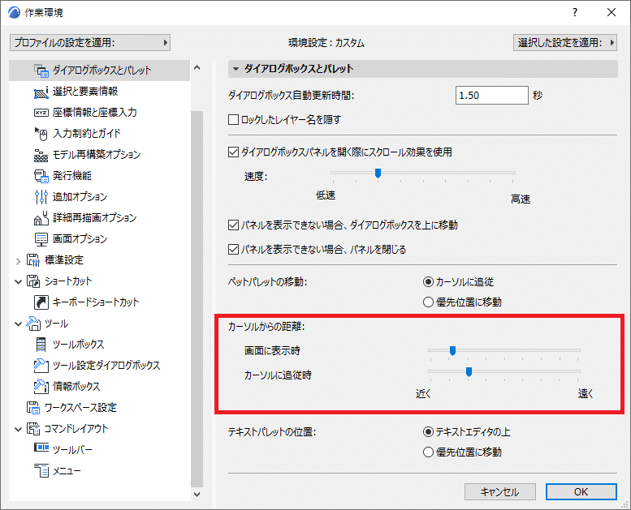This screenshot has width=631, height=510.
Task: Open 詳細再描画オプション settings page
Action: click(94, 218)
